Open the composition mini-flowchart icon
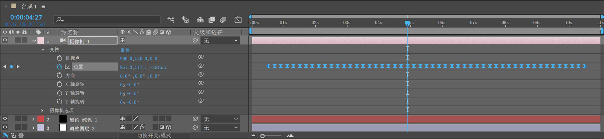 [171, 20]
